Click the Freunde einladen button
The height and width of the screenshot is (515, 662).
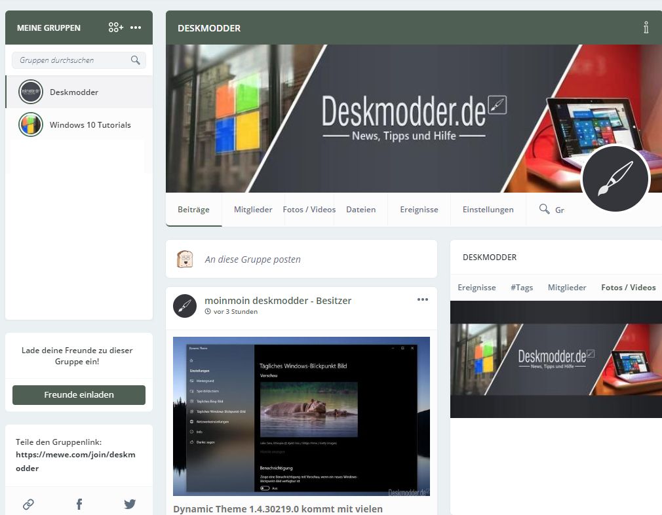(79, 394)
